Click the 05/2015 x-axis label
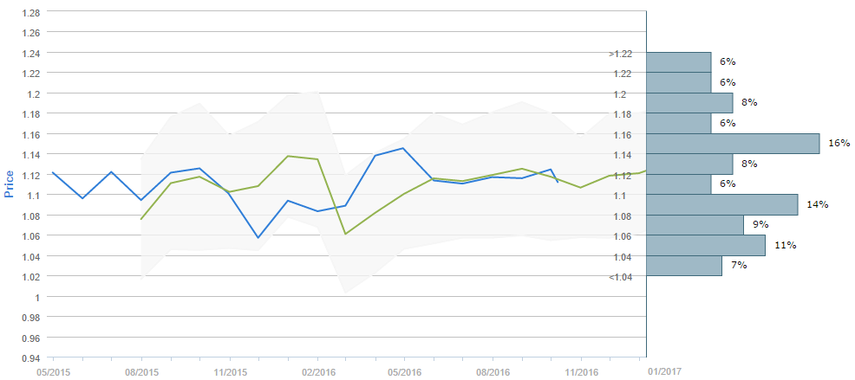 click(x=52, y=371)
